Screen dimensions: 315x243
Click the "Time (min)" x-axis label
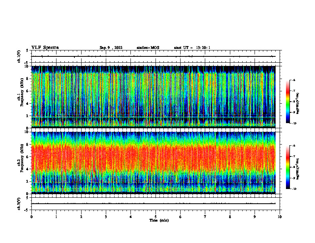[x=159, y=220]
